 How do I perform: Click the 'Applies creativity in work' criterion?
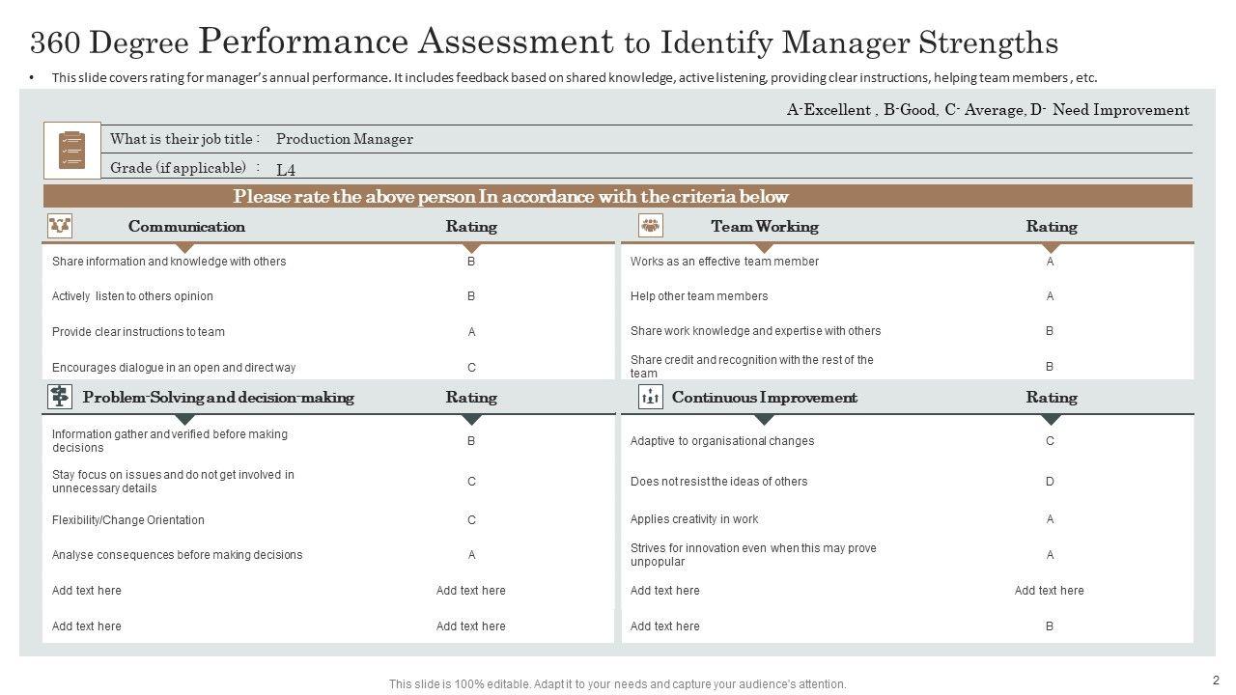click(x=694, y=519)
